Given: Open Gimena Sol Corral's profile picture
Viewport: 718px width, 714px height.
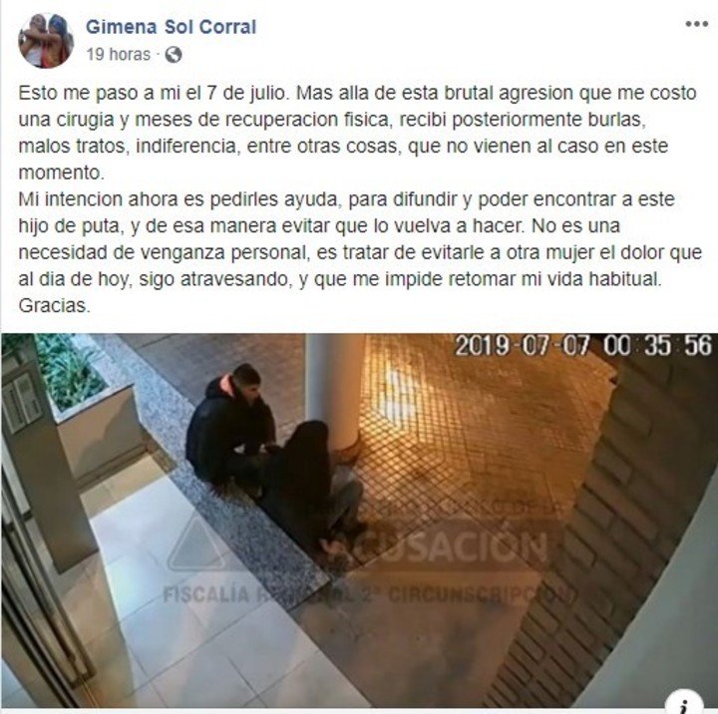Looking at the screenshot, I should (46, 40).
